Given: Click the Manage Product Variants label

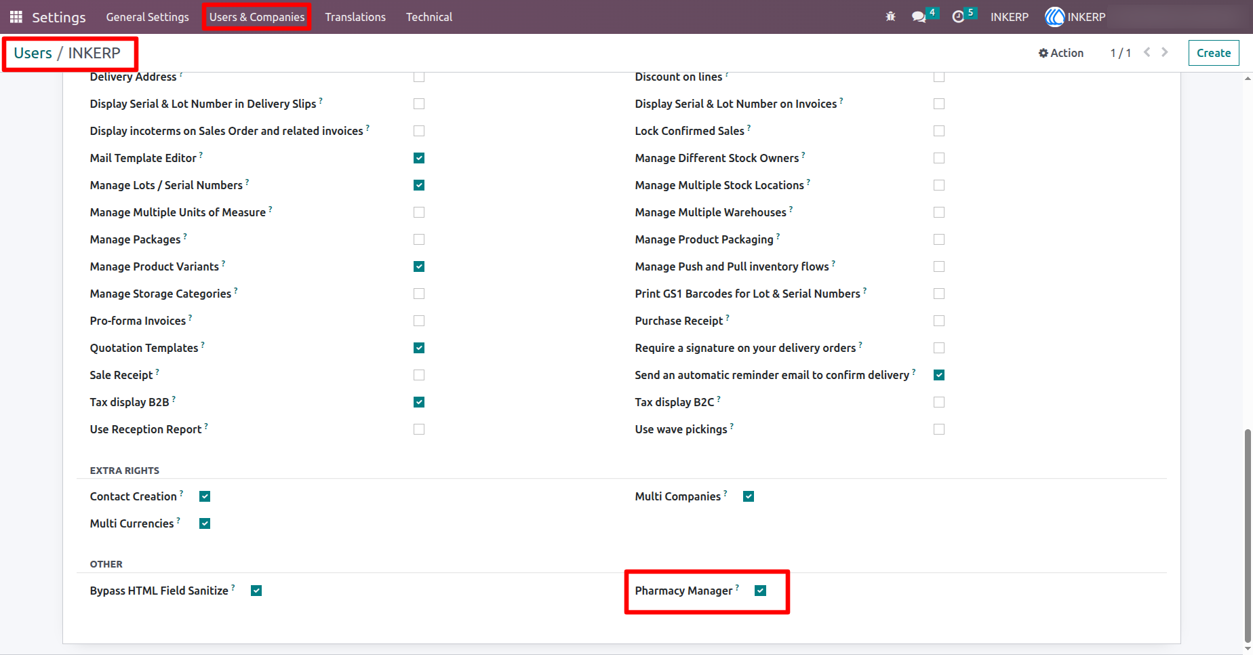Looking at the screenshot, I should tap(155, 266).
